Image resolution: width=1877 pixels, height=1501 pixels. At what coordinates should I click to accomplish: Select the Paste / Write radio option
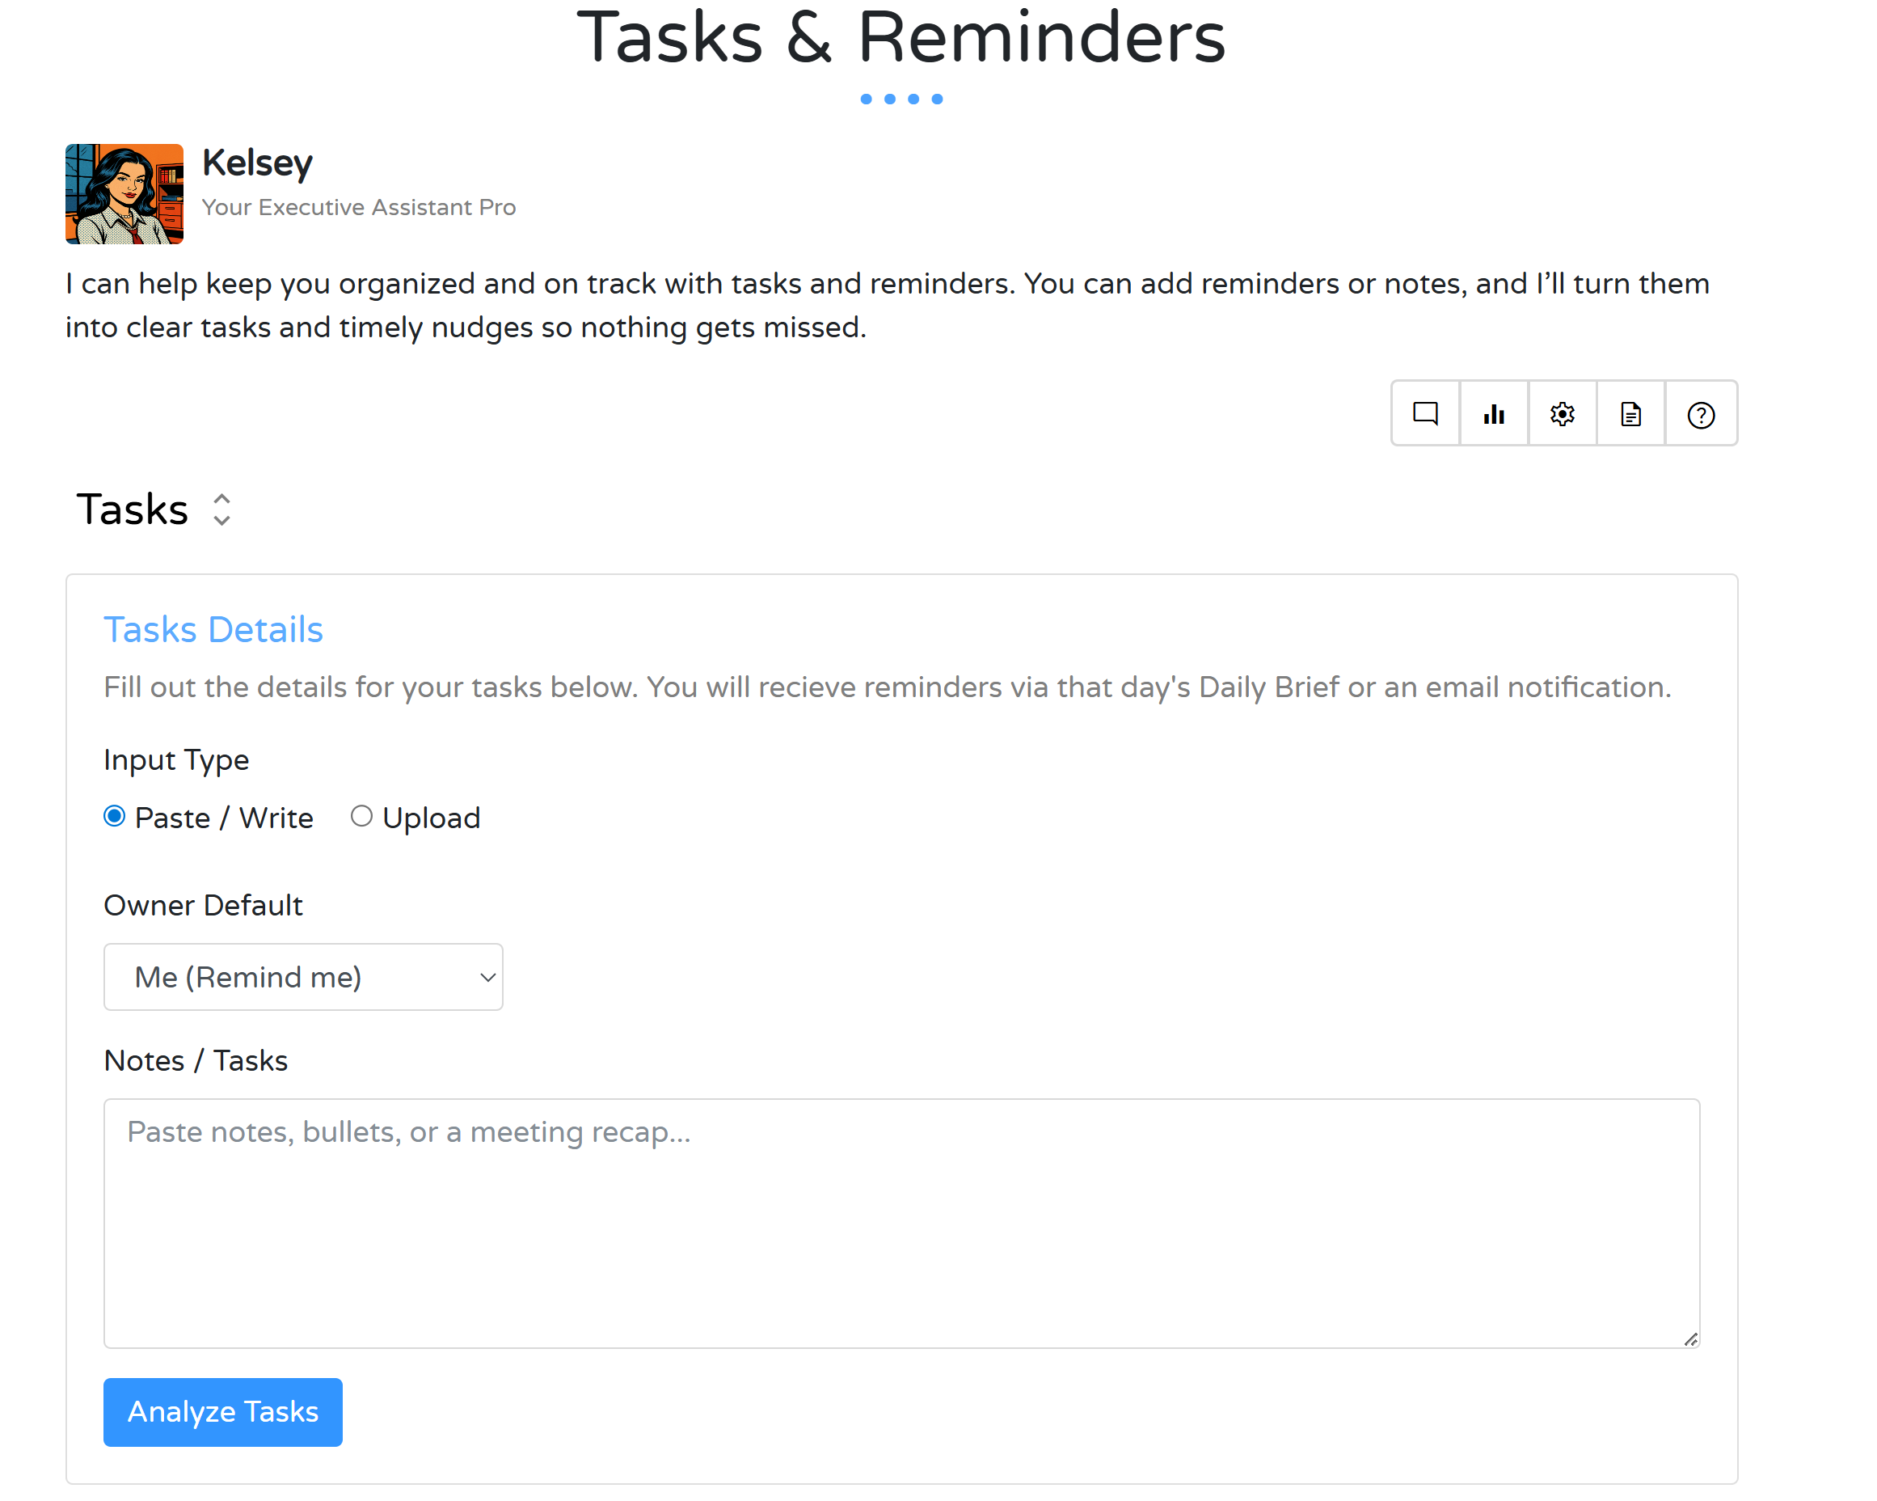115,816
